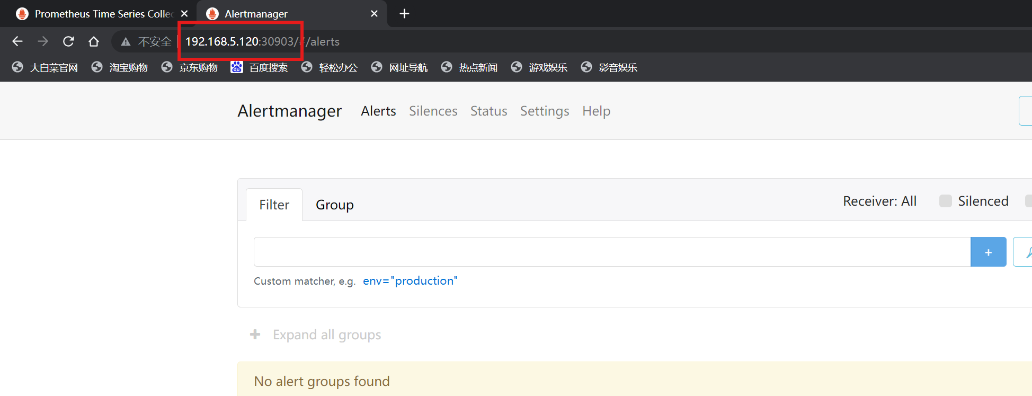Go back with the browser back arrow
This screenshot has height=396, width=1032.
click(x=17, y=41)
